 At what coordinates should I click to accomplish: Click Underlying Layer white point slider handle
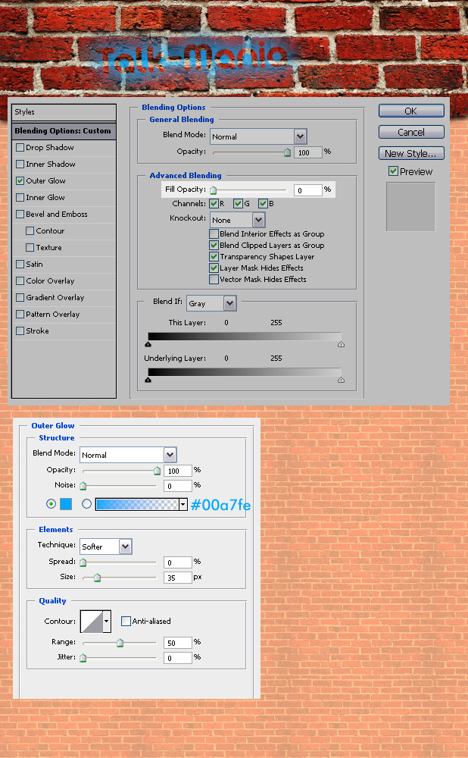pyautogui.click(x=341, y=380)
